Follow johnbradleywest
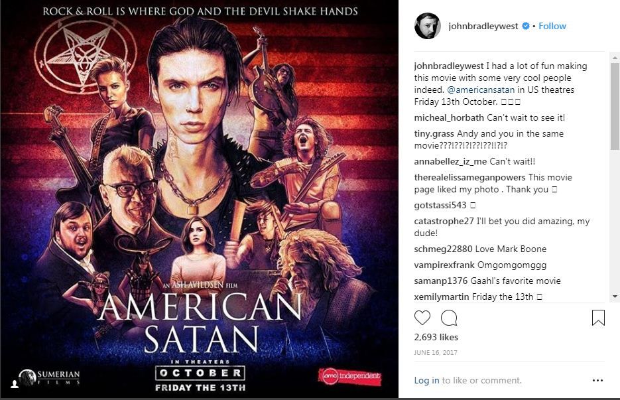The width and height of the screenshot is (620, 400). point(552,26)
